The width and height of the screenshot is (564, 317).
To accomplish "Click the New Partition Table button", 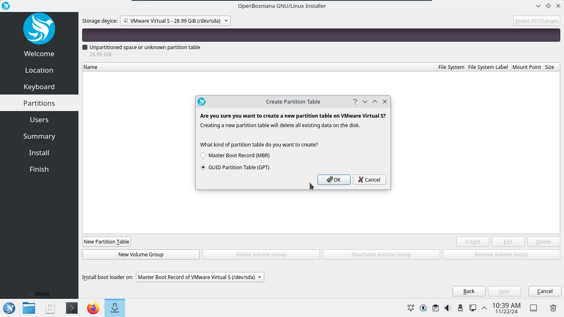I will (107, 241).
